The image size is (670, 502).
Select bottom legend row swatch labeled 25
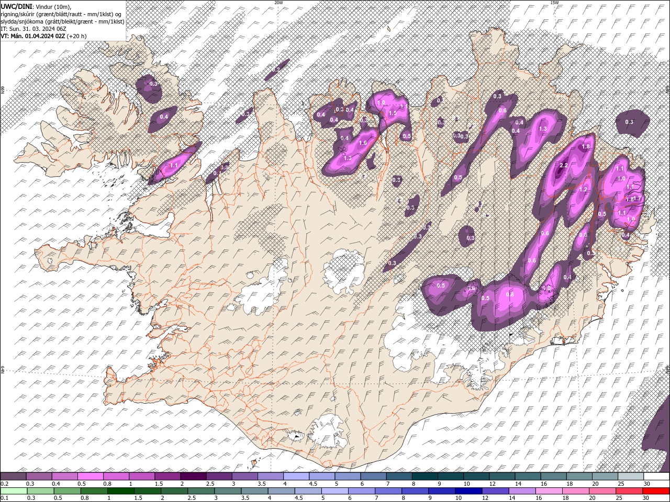629,491
